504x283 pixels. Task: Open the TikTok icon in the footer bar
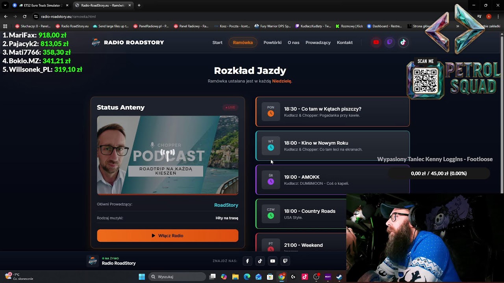coord(260,261)
